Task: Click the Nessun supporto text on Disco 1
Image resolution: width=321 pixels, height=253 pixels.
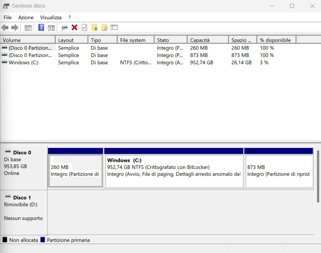Action: [23, 218]
